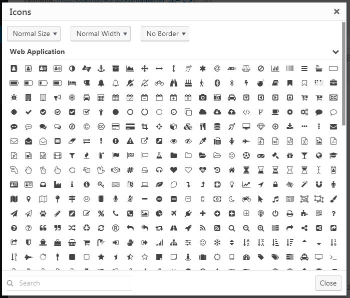Open the Normal Width dropdown
This screenshot has height=298, width=350.
coord(101,33)
